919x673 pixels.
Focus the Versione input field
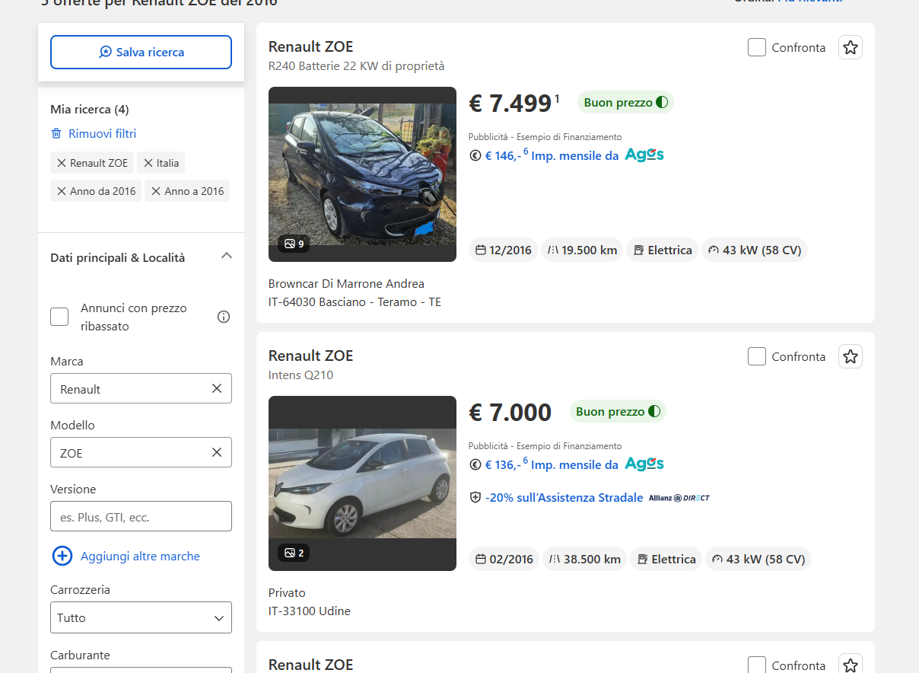coord(141,516)
